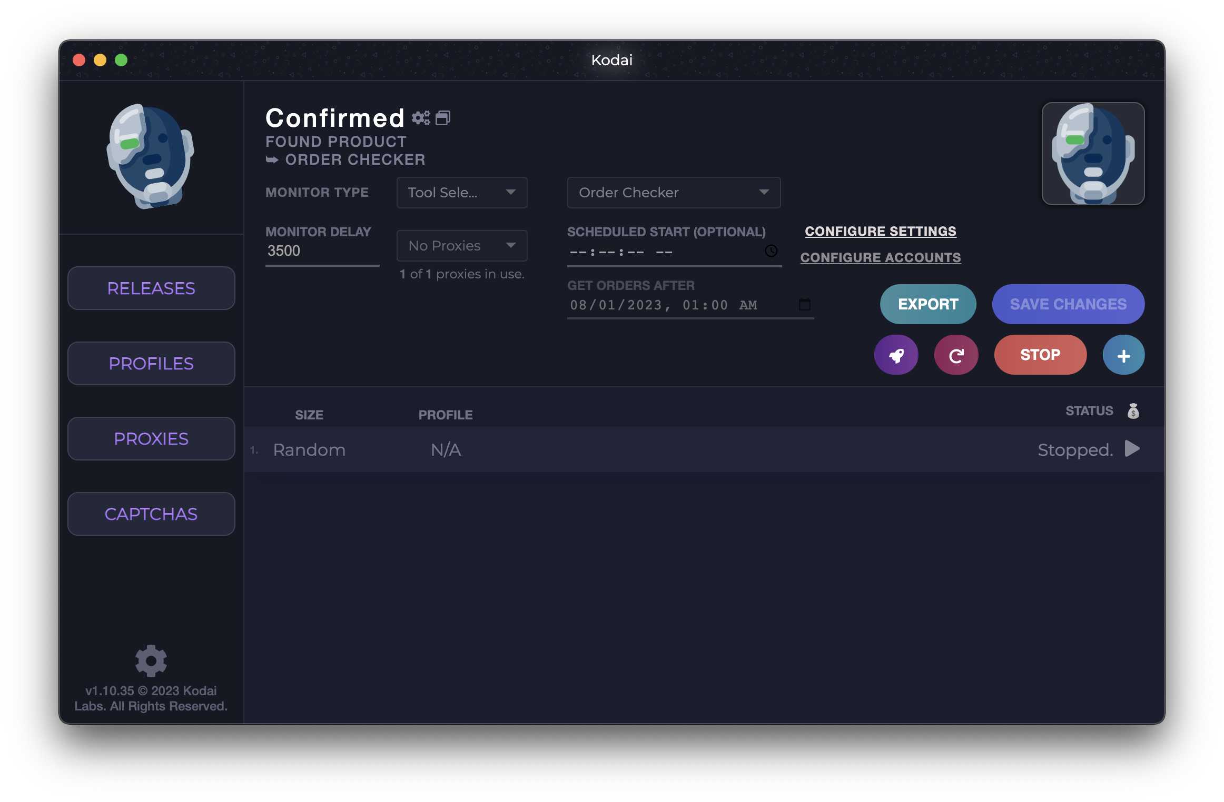Open the No Proxies dropdown
The width and height of the screenshot is (1224, 802).
coord(462,246)
